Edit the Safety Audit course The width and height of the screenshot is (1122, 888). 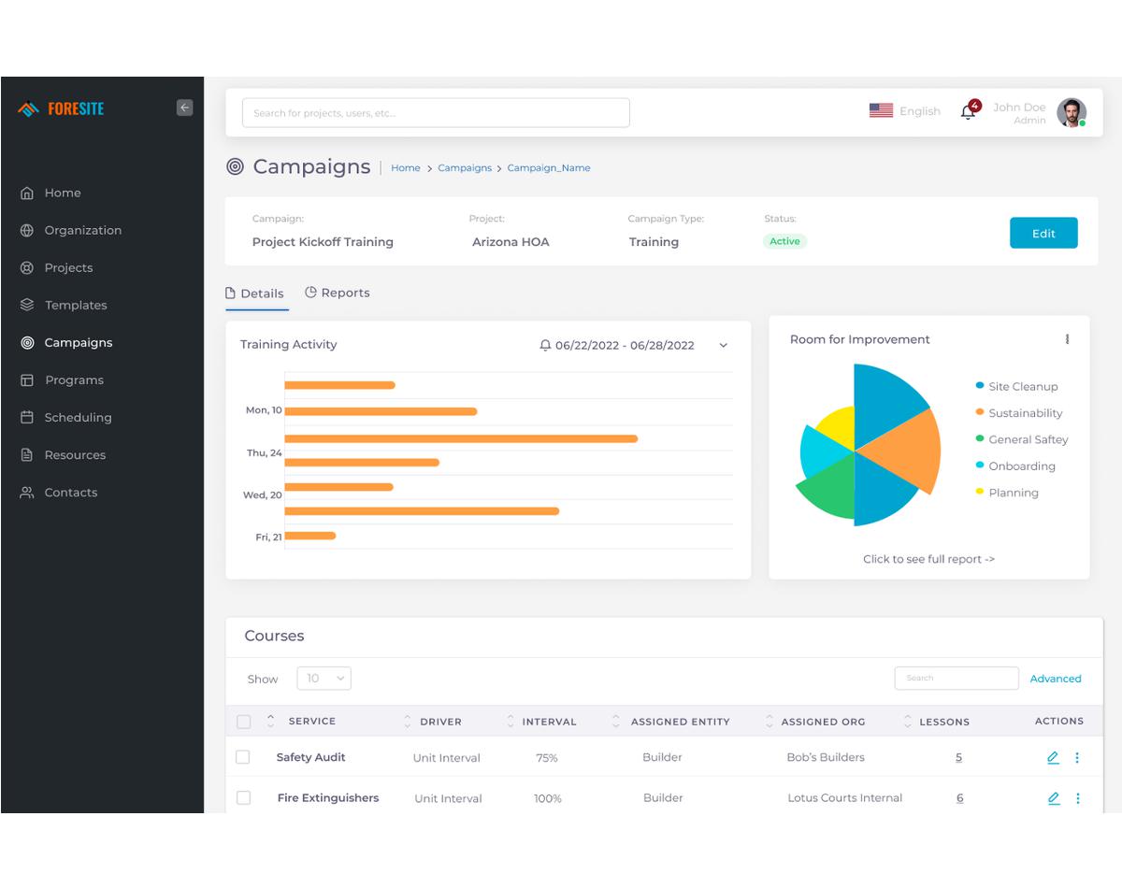[x=1053, y=758]
